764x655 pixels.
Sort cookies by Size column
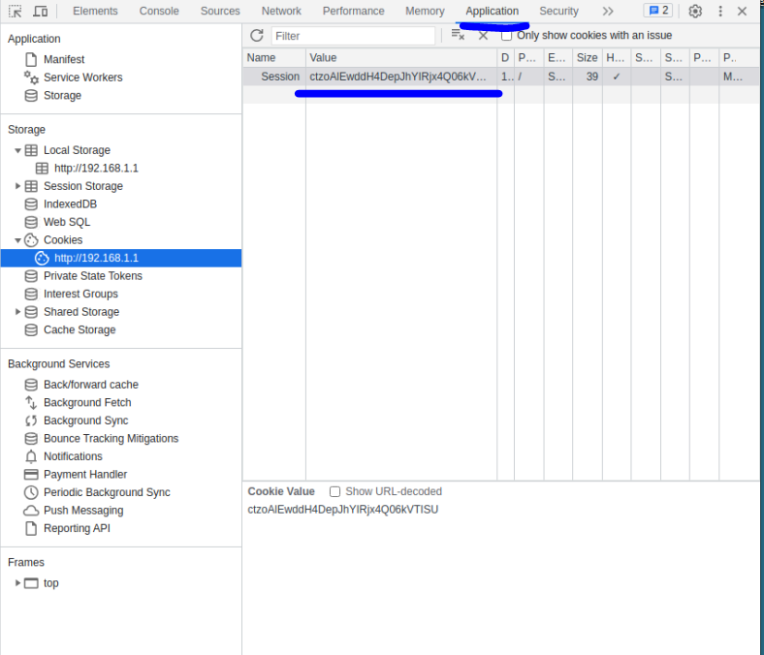tap(588, 58)
